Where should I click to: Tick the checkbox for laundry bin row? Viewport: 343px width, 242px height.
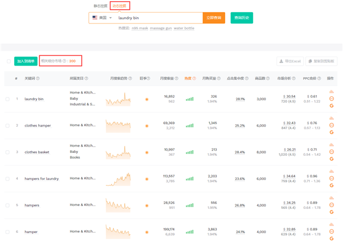pos(7,99)
